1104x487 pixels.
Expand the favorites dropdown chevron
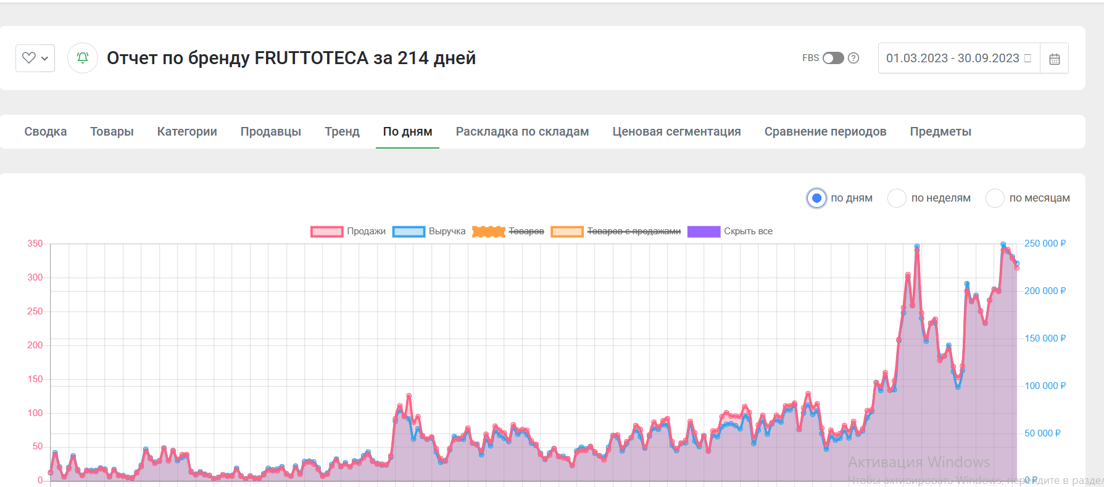coord(44,59)
